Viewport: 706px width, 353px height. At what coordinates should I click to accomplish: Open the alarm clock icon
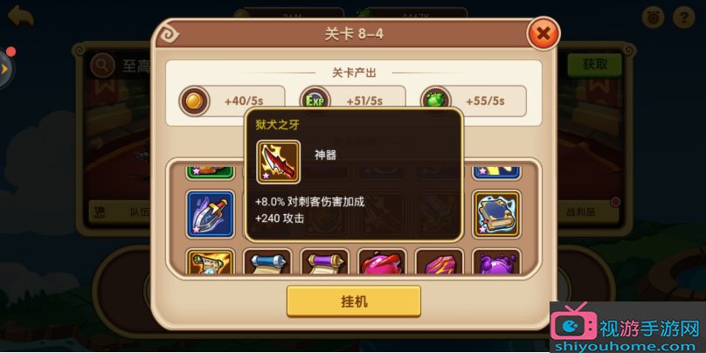[653, 17]
